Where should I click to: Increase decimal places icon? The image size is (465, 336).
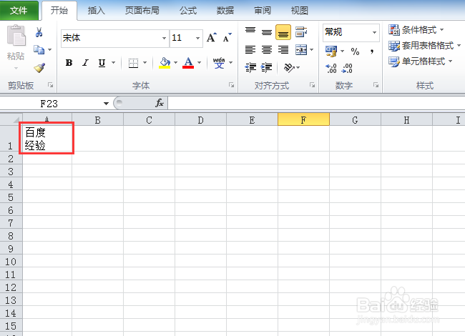click(331, 68)
